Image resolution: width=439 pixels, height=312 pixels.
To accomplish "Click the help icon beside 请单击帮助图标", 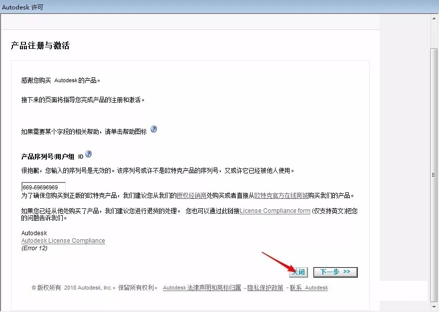I will click(153, 129).
